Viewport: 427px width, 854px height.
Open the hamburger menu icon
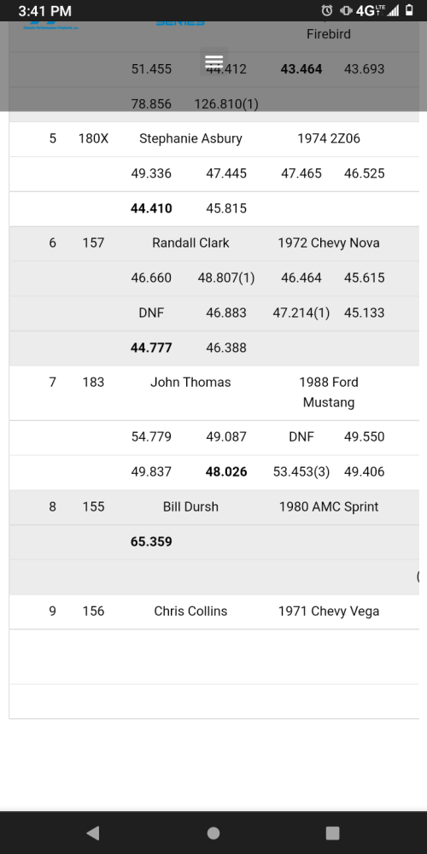(x=213, y=61)
